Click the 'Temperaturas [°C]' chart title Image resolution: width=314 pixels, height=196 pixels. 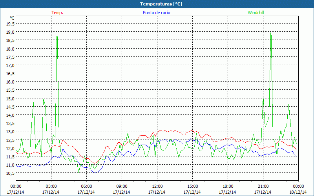pyautogui.click(x=161, y=4)
